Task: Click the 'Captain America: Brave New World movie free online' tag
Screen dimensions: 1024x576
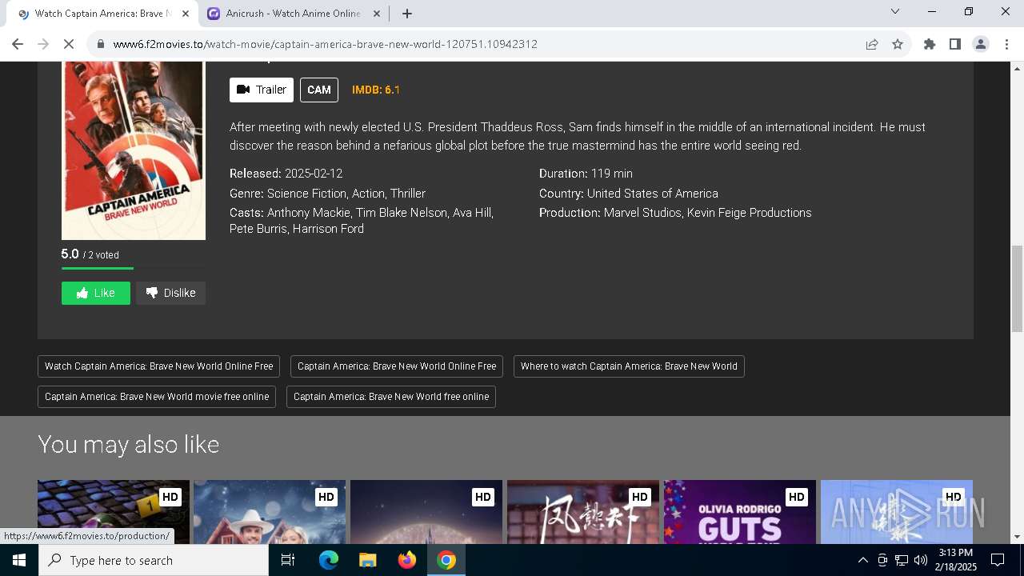Action: [157, 397]
